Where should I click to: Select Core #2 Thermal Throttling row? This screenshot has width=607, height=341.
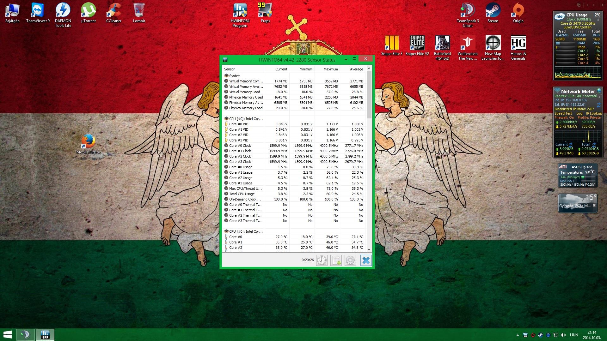pos(294,215)
